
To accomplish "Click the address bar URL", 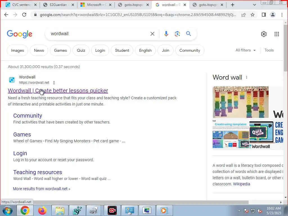I will click(138, 15).
